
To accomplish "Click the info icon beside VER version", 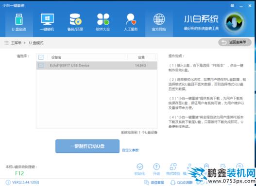I will click(x=8, y=182).
